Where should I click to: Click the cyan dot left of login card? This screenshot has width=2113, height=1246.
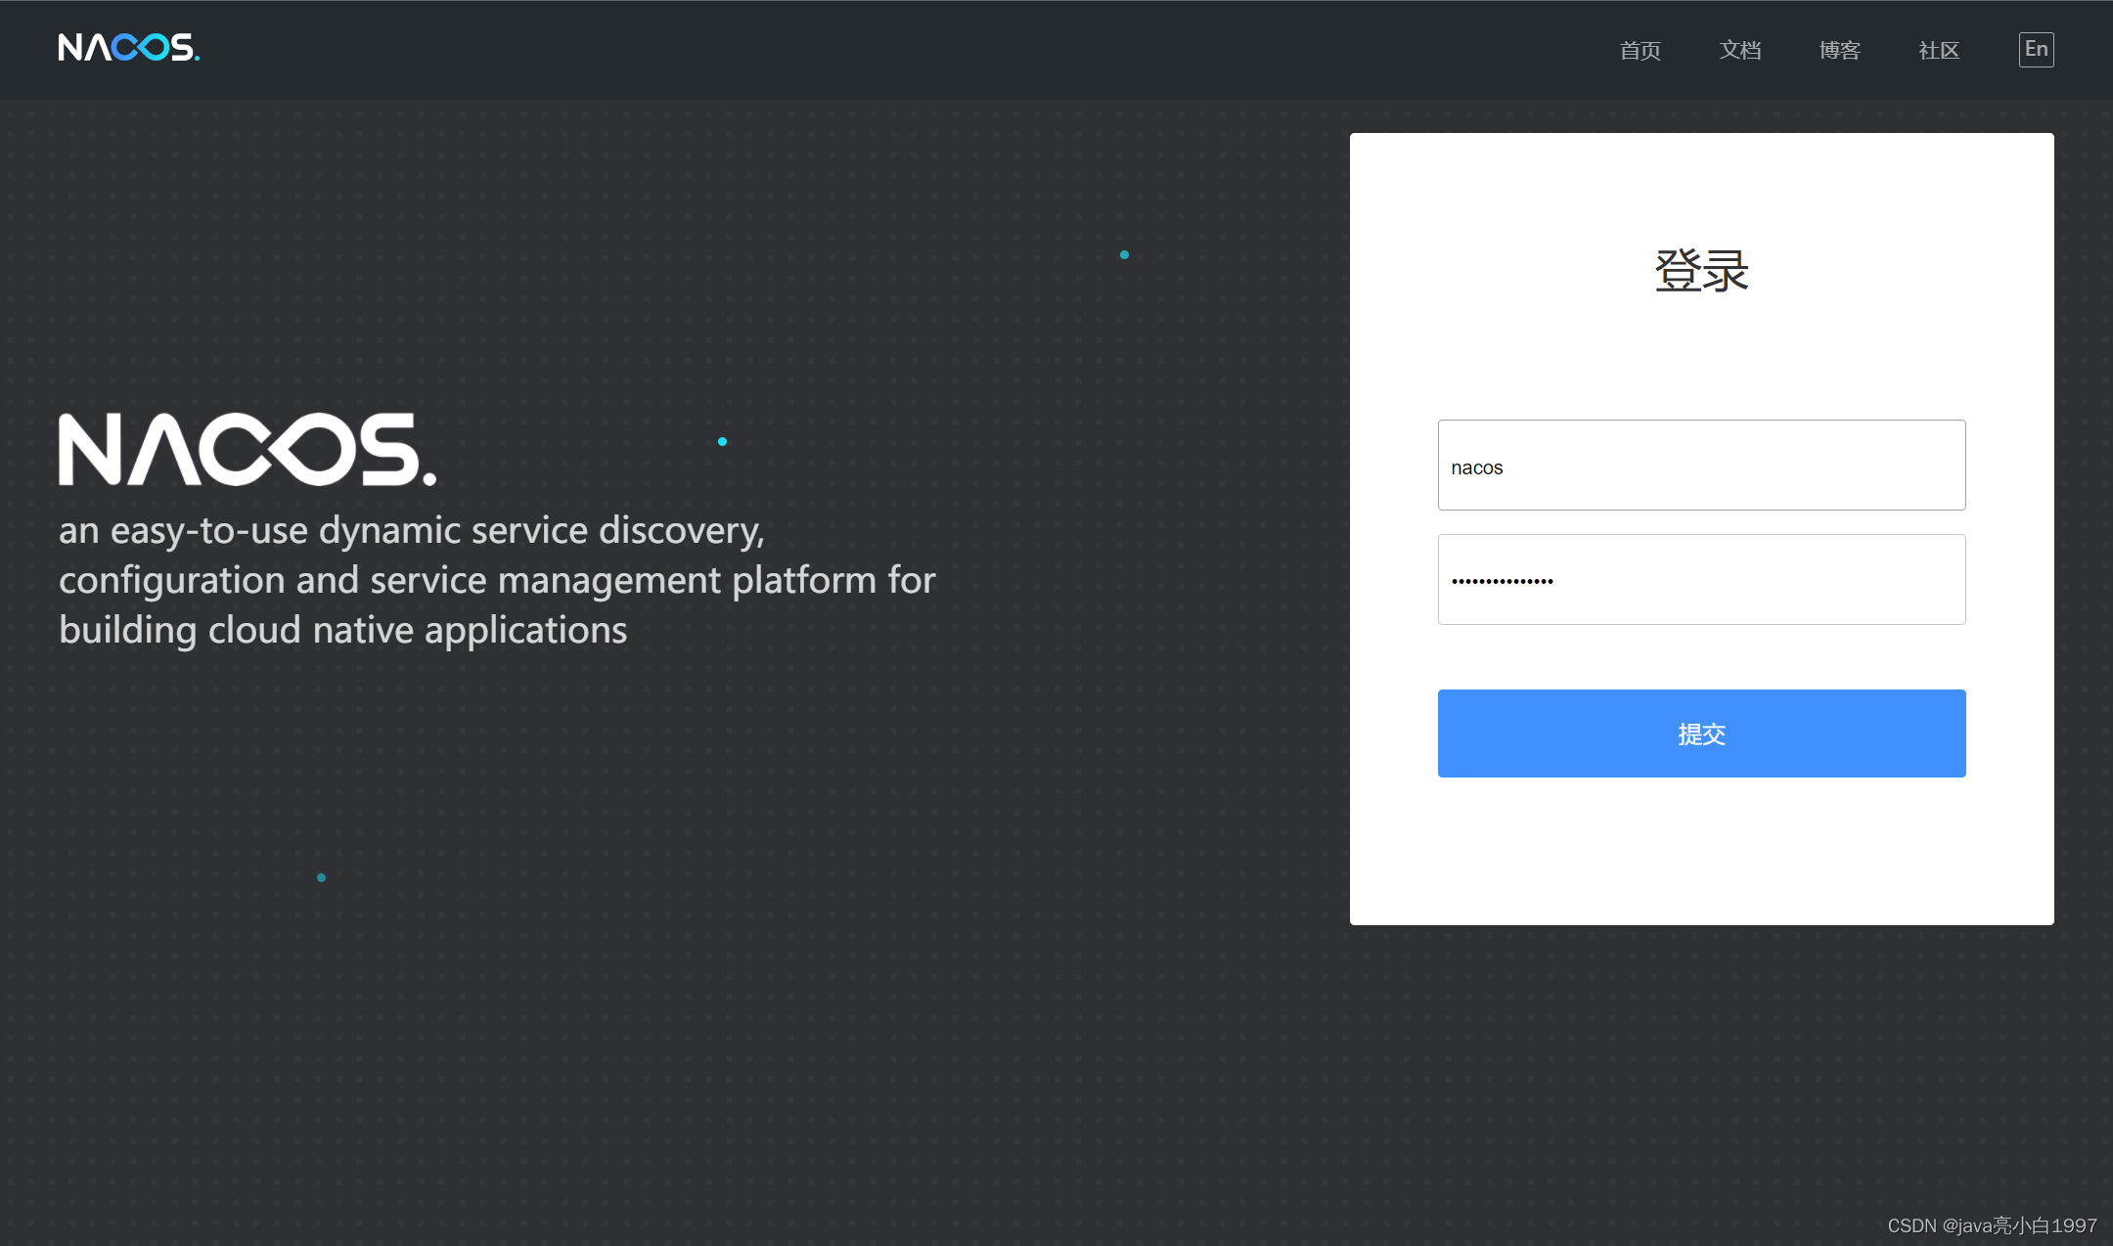pos(1124,255)
